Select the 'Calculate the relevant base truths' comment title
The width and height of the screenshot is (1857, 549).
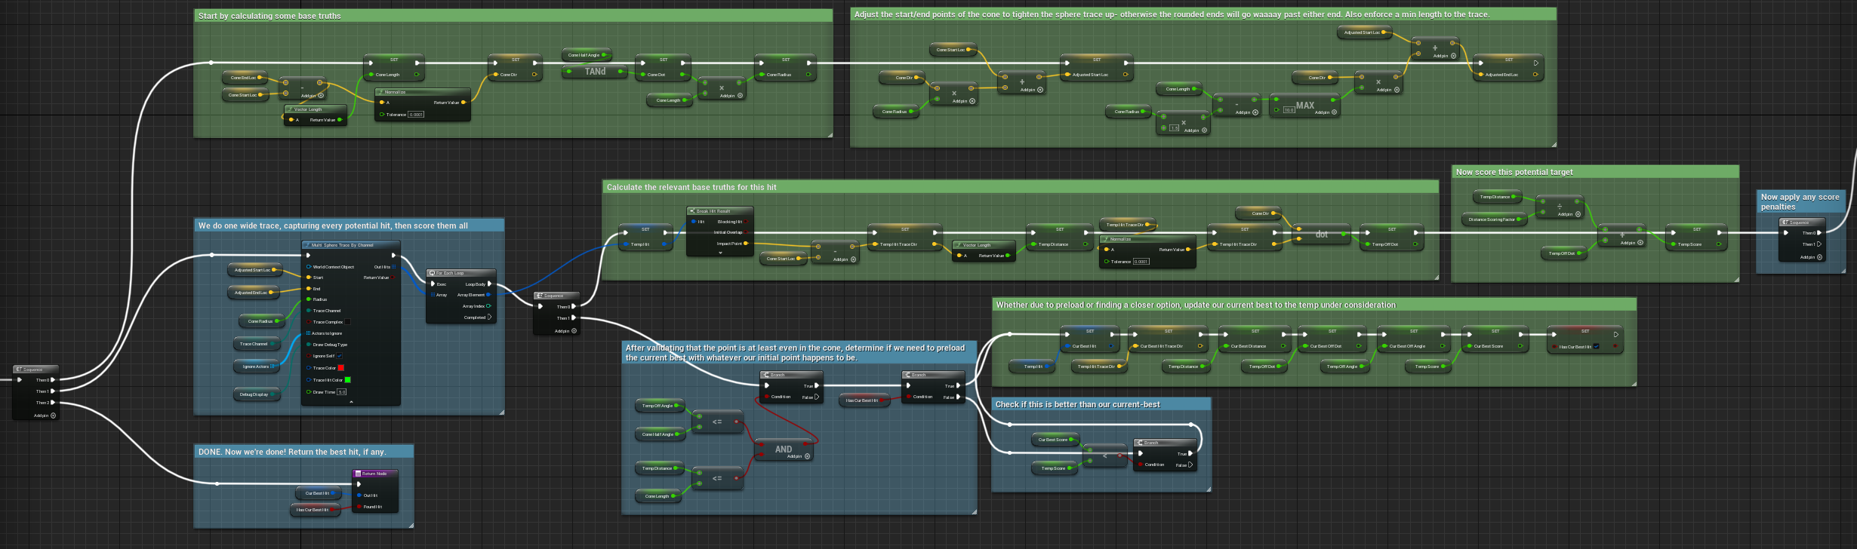[691, 187]
